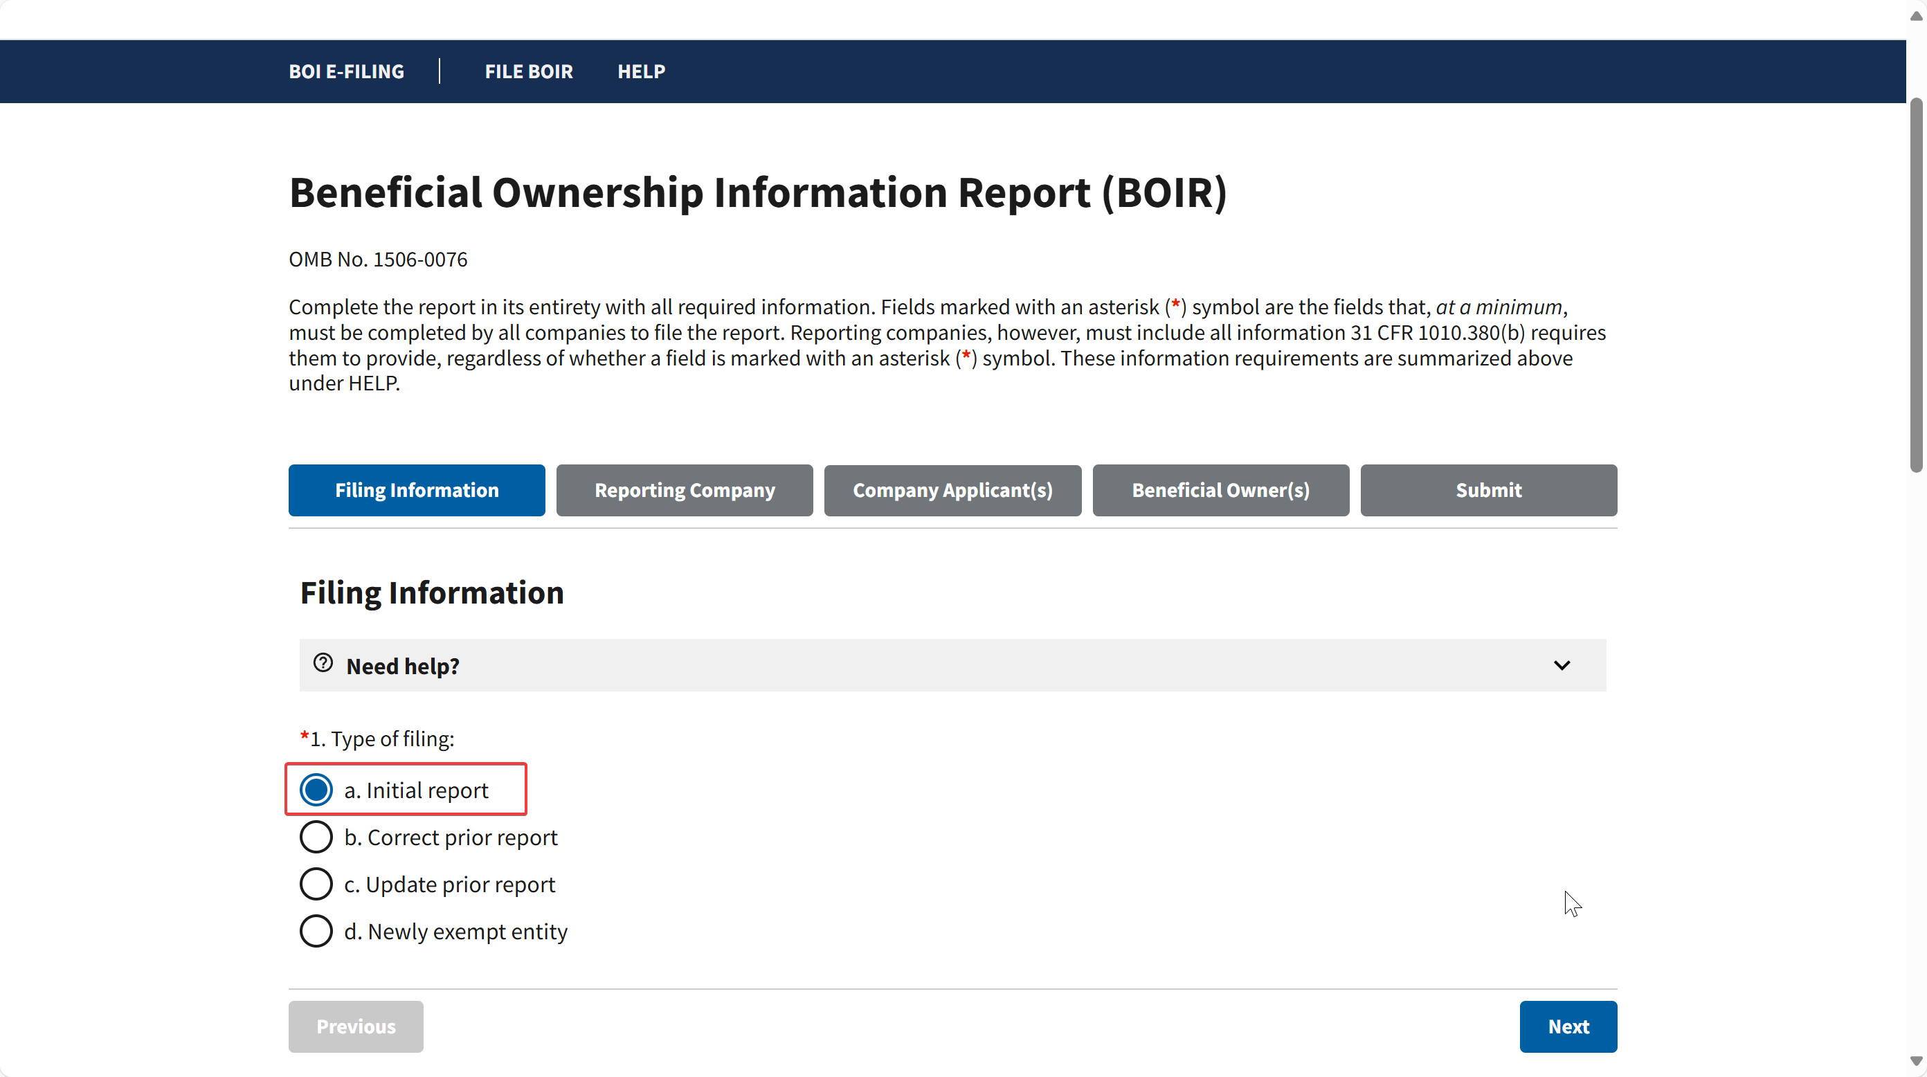The image size is (1927, 1077).
Task: Open FILE BOIR in navigation bar
Action: click(528, 71)
